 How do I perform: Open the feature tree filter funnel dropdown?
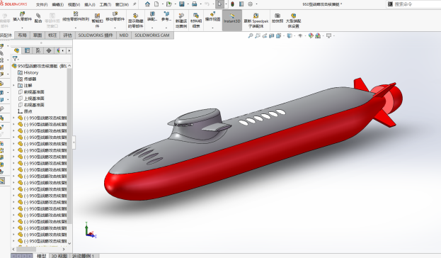pyautogui.click(x=16, y=59)
